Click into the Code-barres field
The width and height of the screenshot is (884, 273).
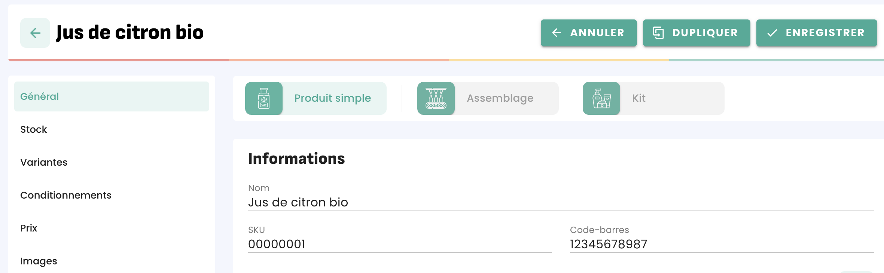tap(721, 244)
